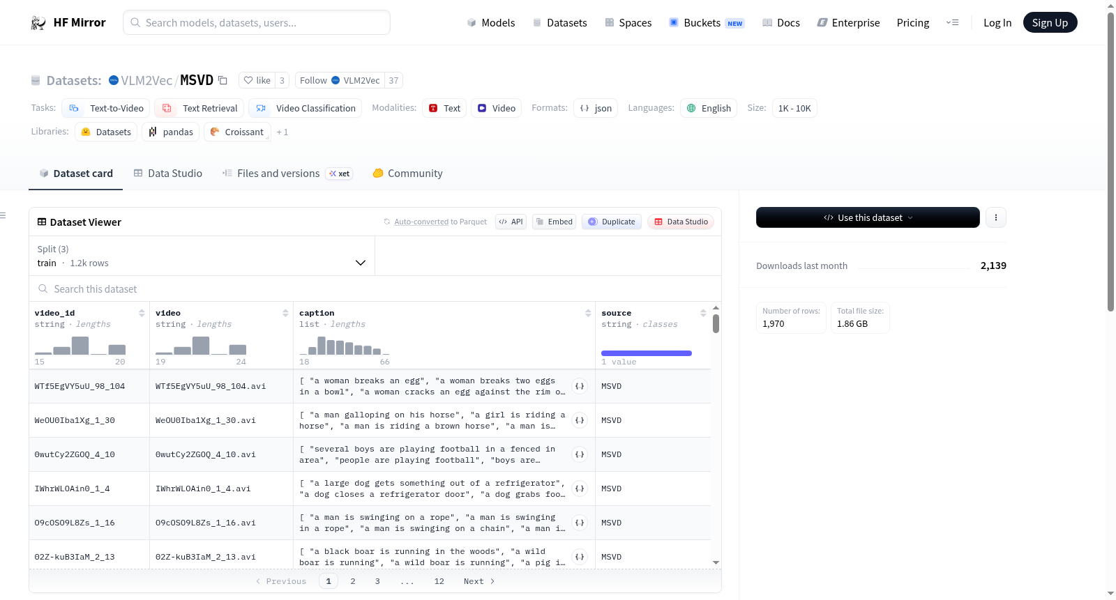Viewport: 1116px width, 600px height.
Task: Open the dataset more options menu
Action: point(996,217)
